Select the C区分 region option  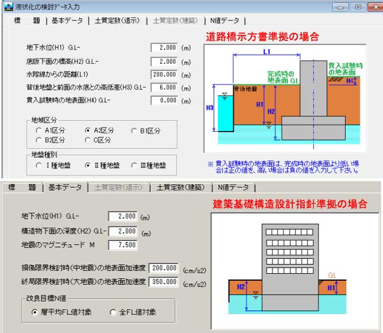click(x=88, y=140)
